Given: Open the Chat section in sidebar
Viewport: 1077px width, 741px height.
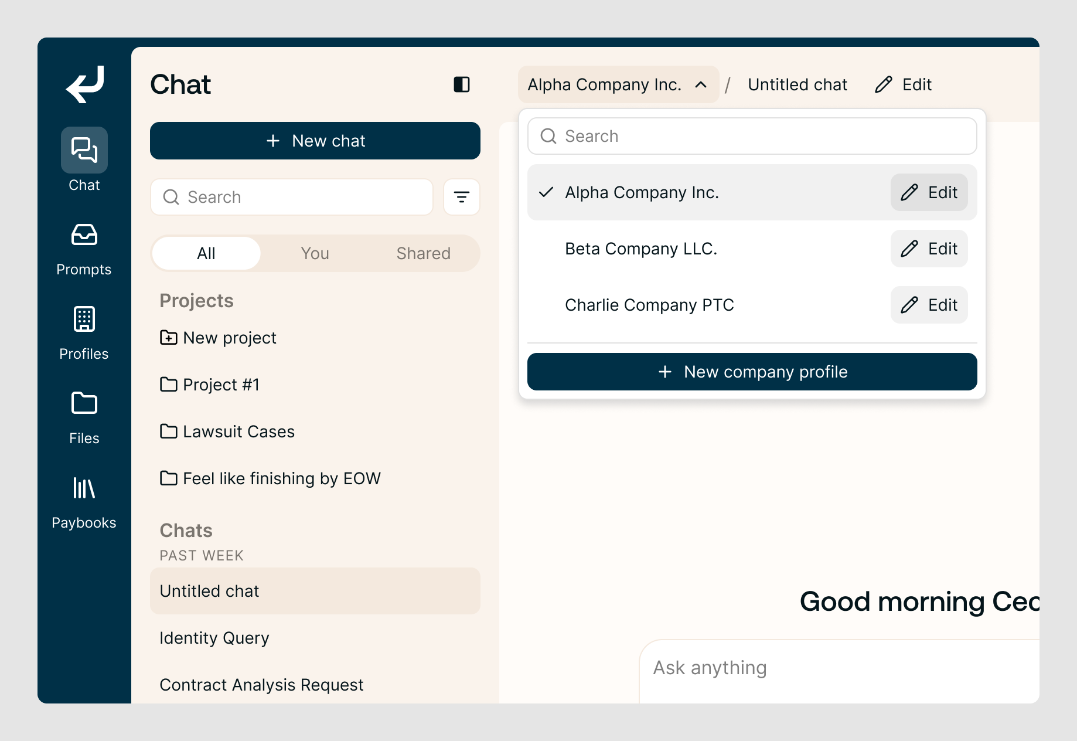Looking at the screenshot, I should (x=84, y=159).
